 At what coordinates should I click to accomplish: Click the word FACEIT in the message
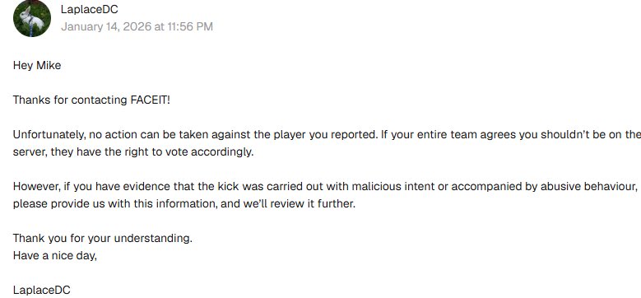(150, 100)
